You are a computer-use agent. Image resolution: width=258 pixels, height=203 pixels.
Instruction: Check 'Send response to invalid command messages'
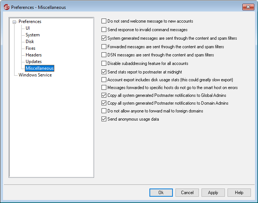click(x=104, y=30)
